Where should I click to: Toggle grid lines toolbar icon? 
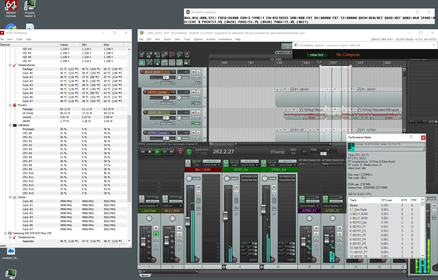172,62
